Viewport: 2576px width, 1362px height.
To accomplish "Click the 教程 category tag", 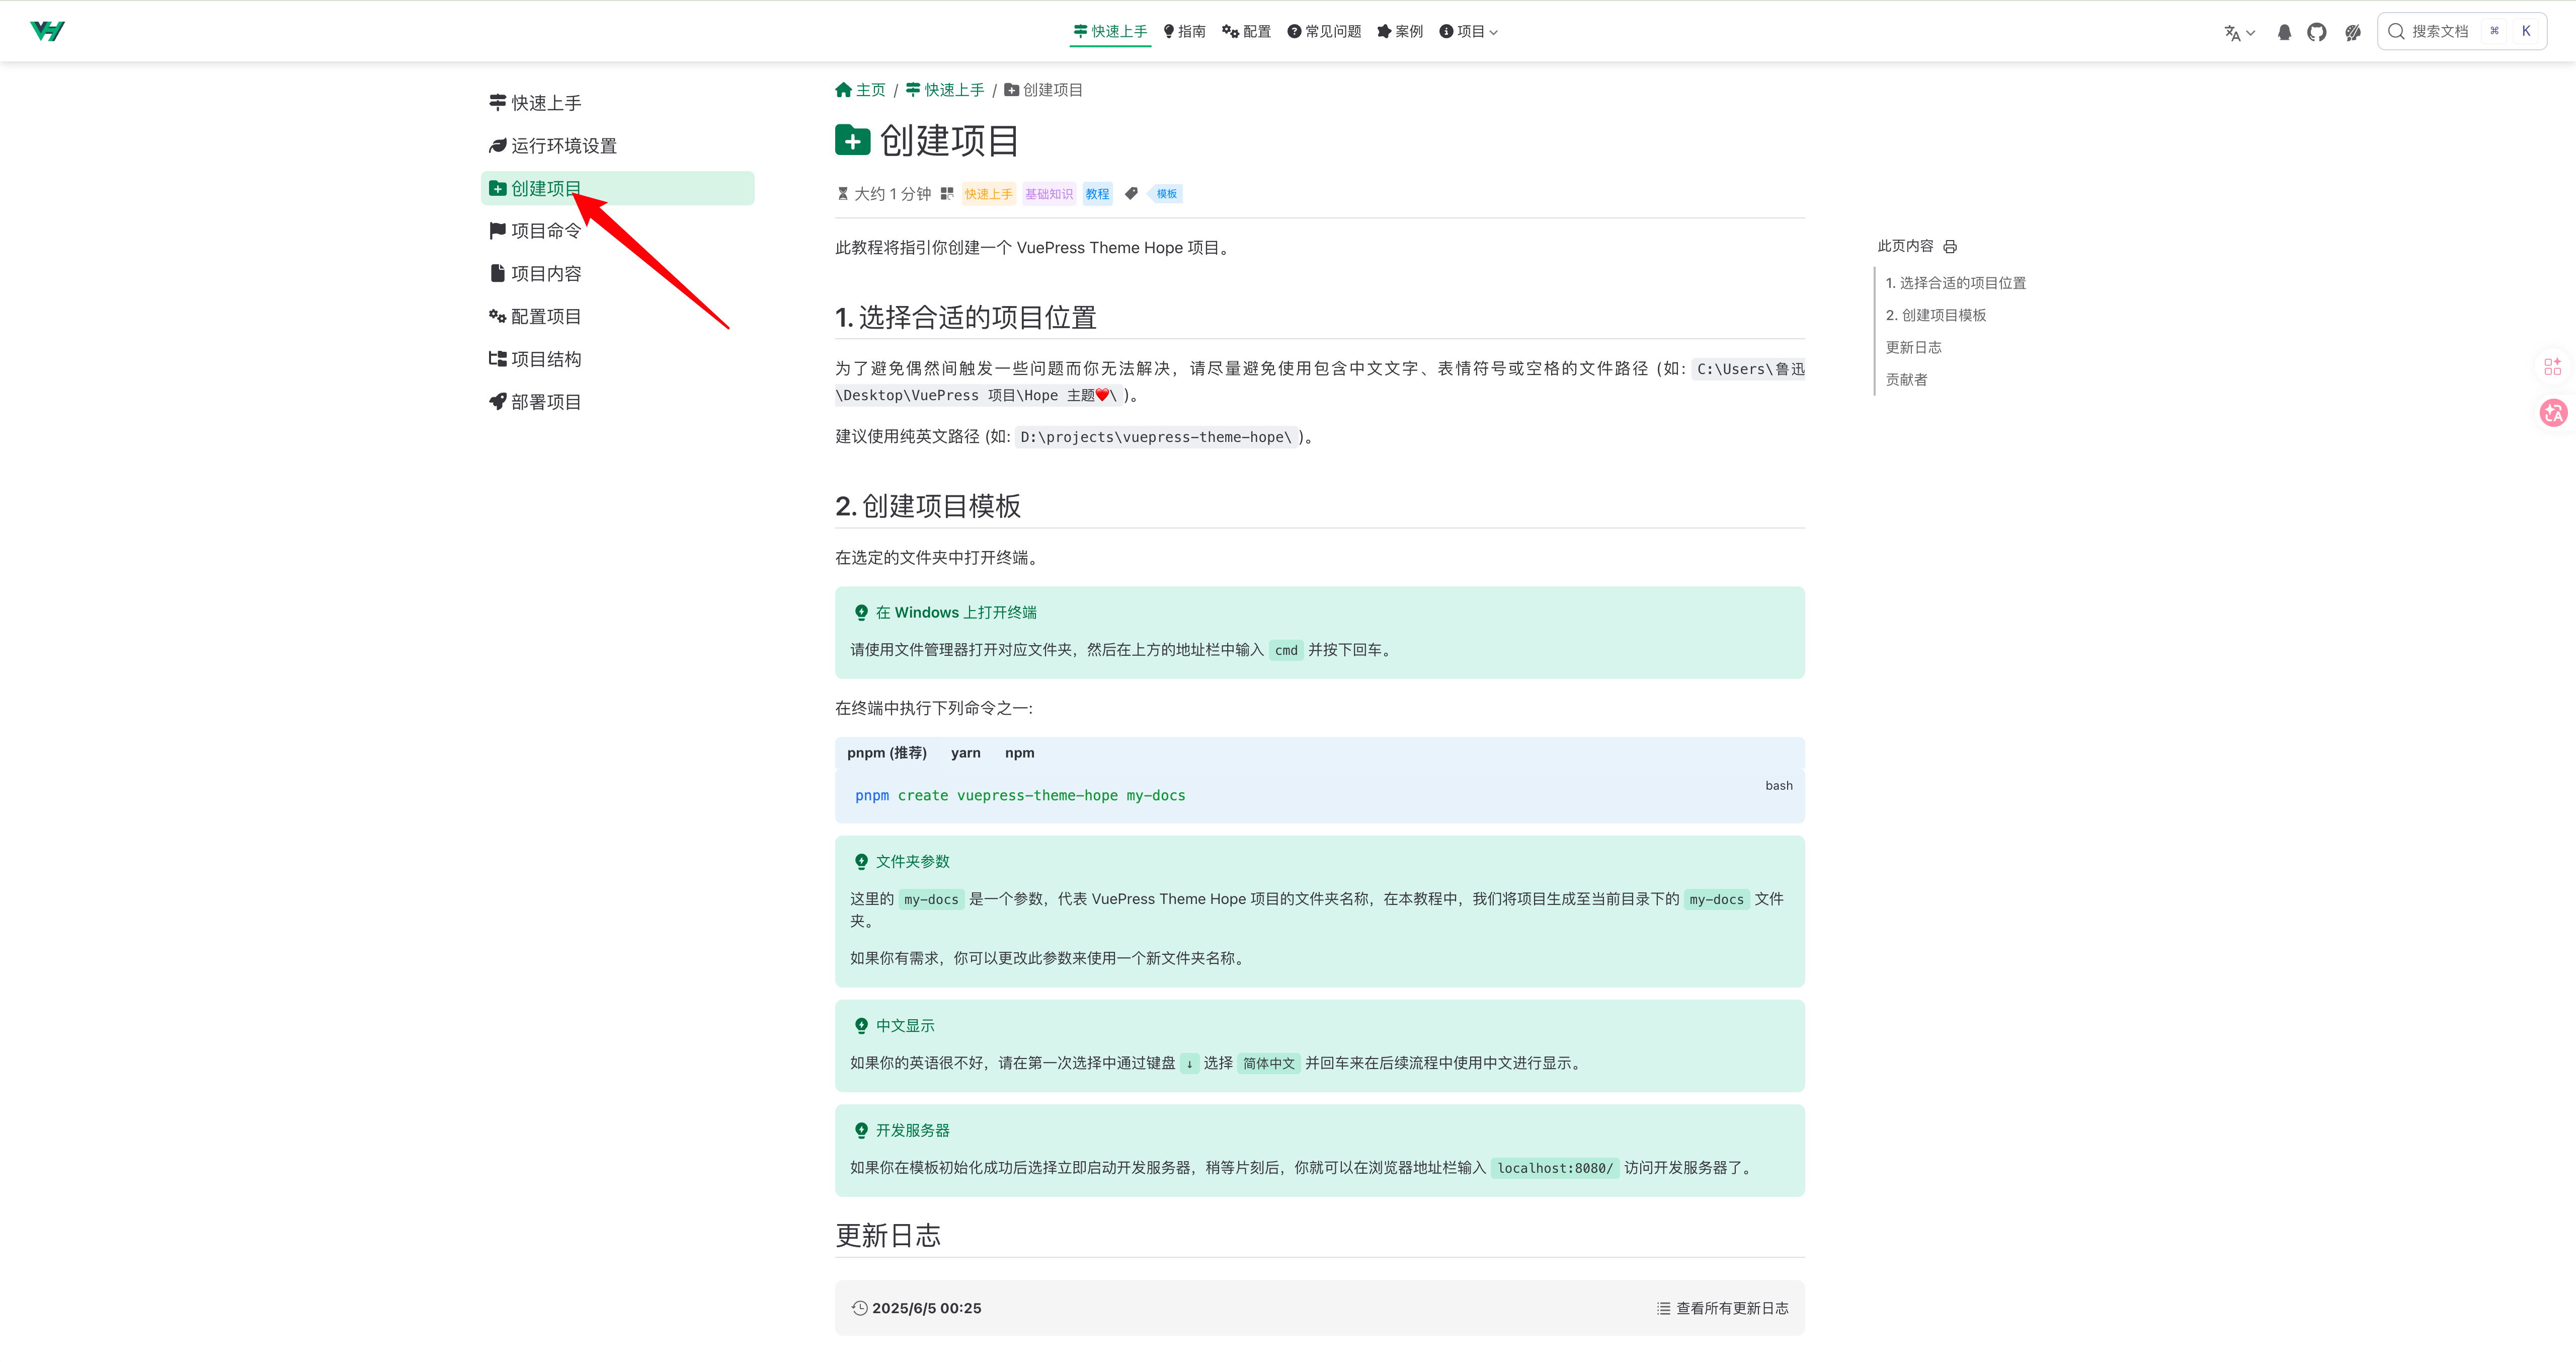I will click(x=1097, y=194).
